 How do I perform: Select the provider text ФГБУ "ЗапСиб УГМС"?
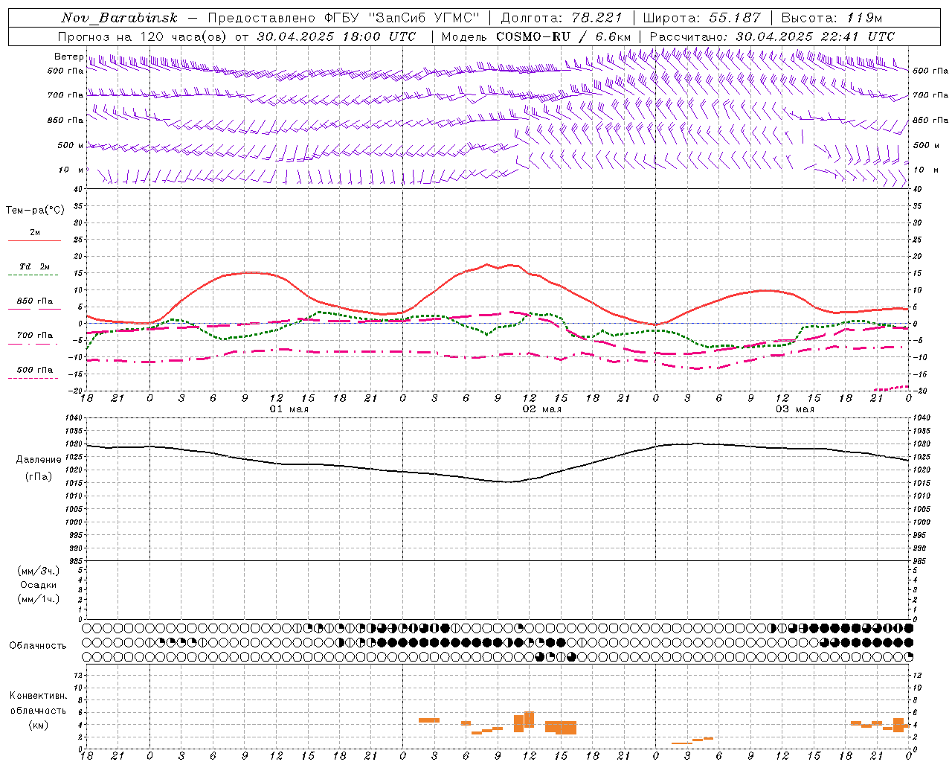pos(401,18)
